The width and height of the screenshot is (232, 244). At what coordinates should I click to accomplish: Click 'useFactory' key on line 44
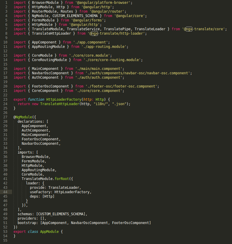[x=40, y=192]
